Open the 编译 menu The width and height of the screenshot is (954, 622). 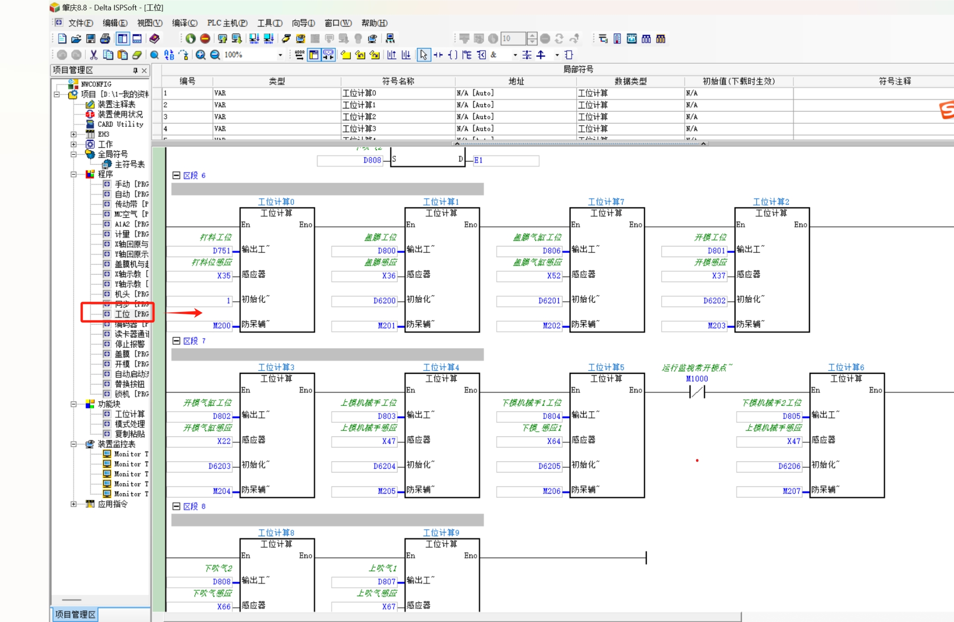click(184, 23)
